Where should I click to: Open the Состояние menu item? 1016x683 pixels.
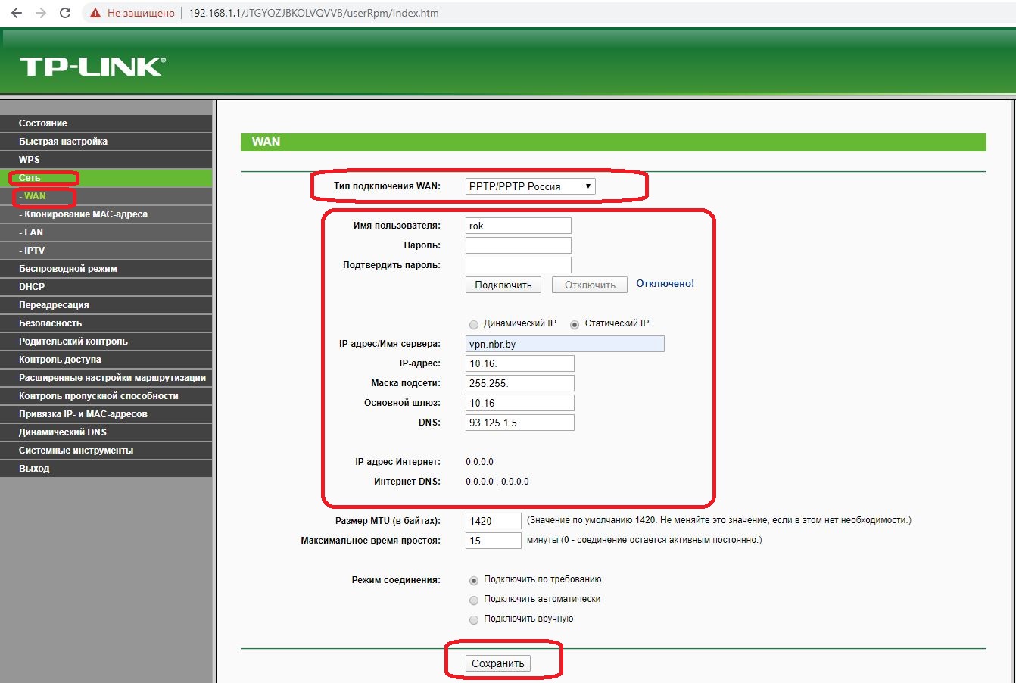tap(106, 123)
